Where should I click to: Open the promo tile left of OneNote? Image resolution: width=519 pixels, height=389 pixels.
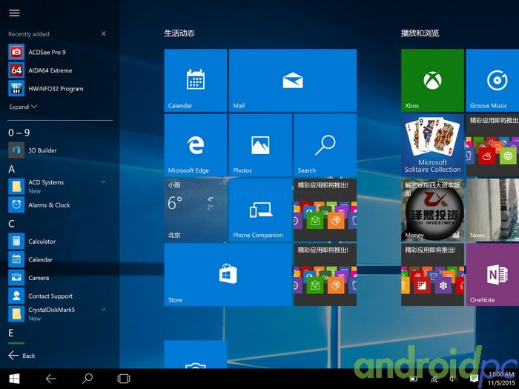(432, 275)
